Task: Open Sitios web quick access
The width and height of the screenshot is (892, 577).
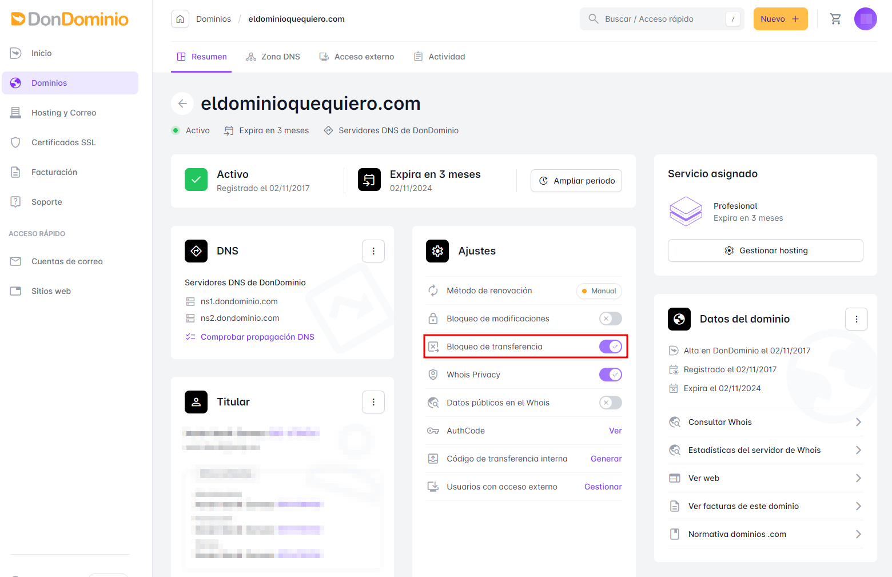Action: [x=70, y=291]
